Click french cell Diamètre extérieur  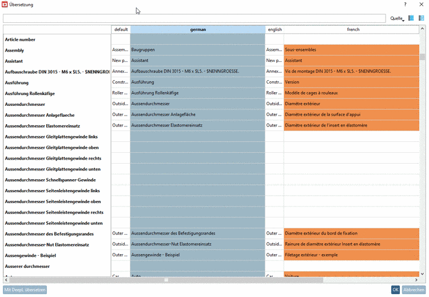coord(352,104)
